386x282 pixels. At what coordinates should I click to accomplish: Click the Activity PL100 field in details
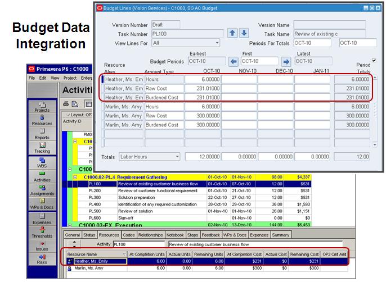[139, 244]
